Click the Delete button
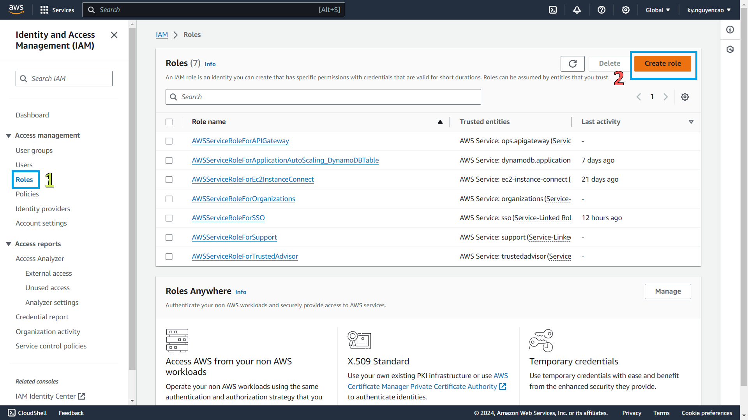Image resolution: width=748 pixels, height=420 pixels. (x=609, y=63)
